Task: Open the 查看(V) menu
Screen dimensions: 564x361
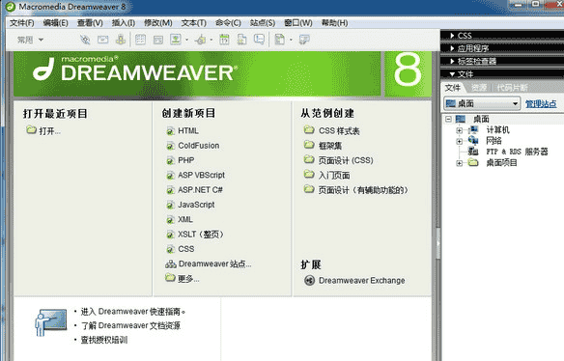Action: (x=90, y=23)
